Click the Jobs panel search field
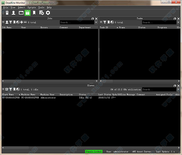182x155 pixels. (77, 22)
